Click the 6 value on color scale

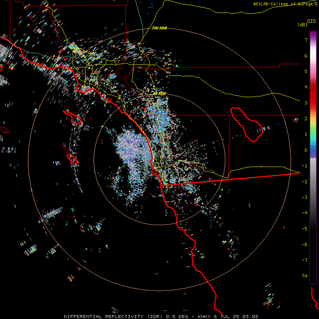[x=306, y=56]
